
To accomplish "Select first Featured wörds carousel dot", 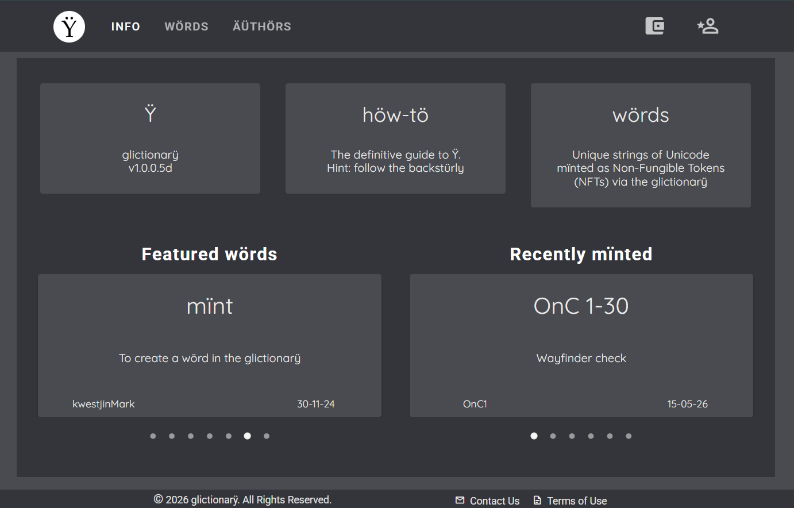I will coord(153,436).
